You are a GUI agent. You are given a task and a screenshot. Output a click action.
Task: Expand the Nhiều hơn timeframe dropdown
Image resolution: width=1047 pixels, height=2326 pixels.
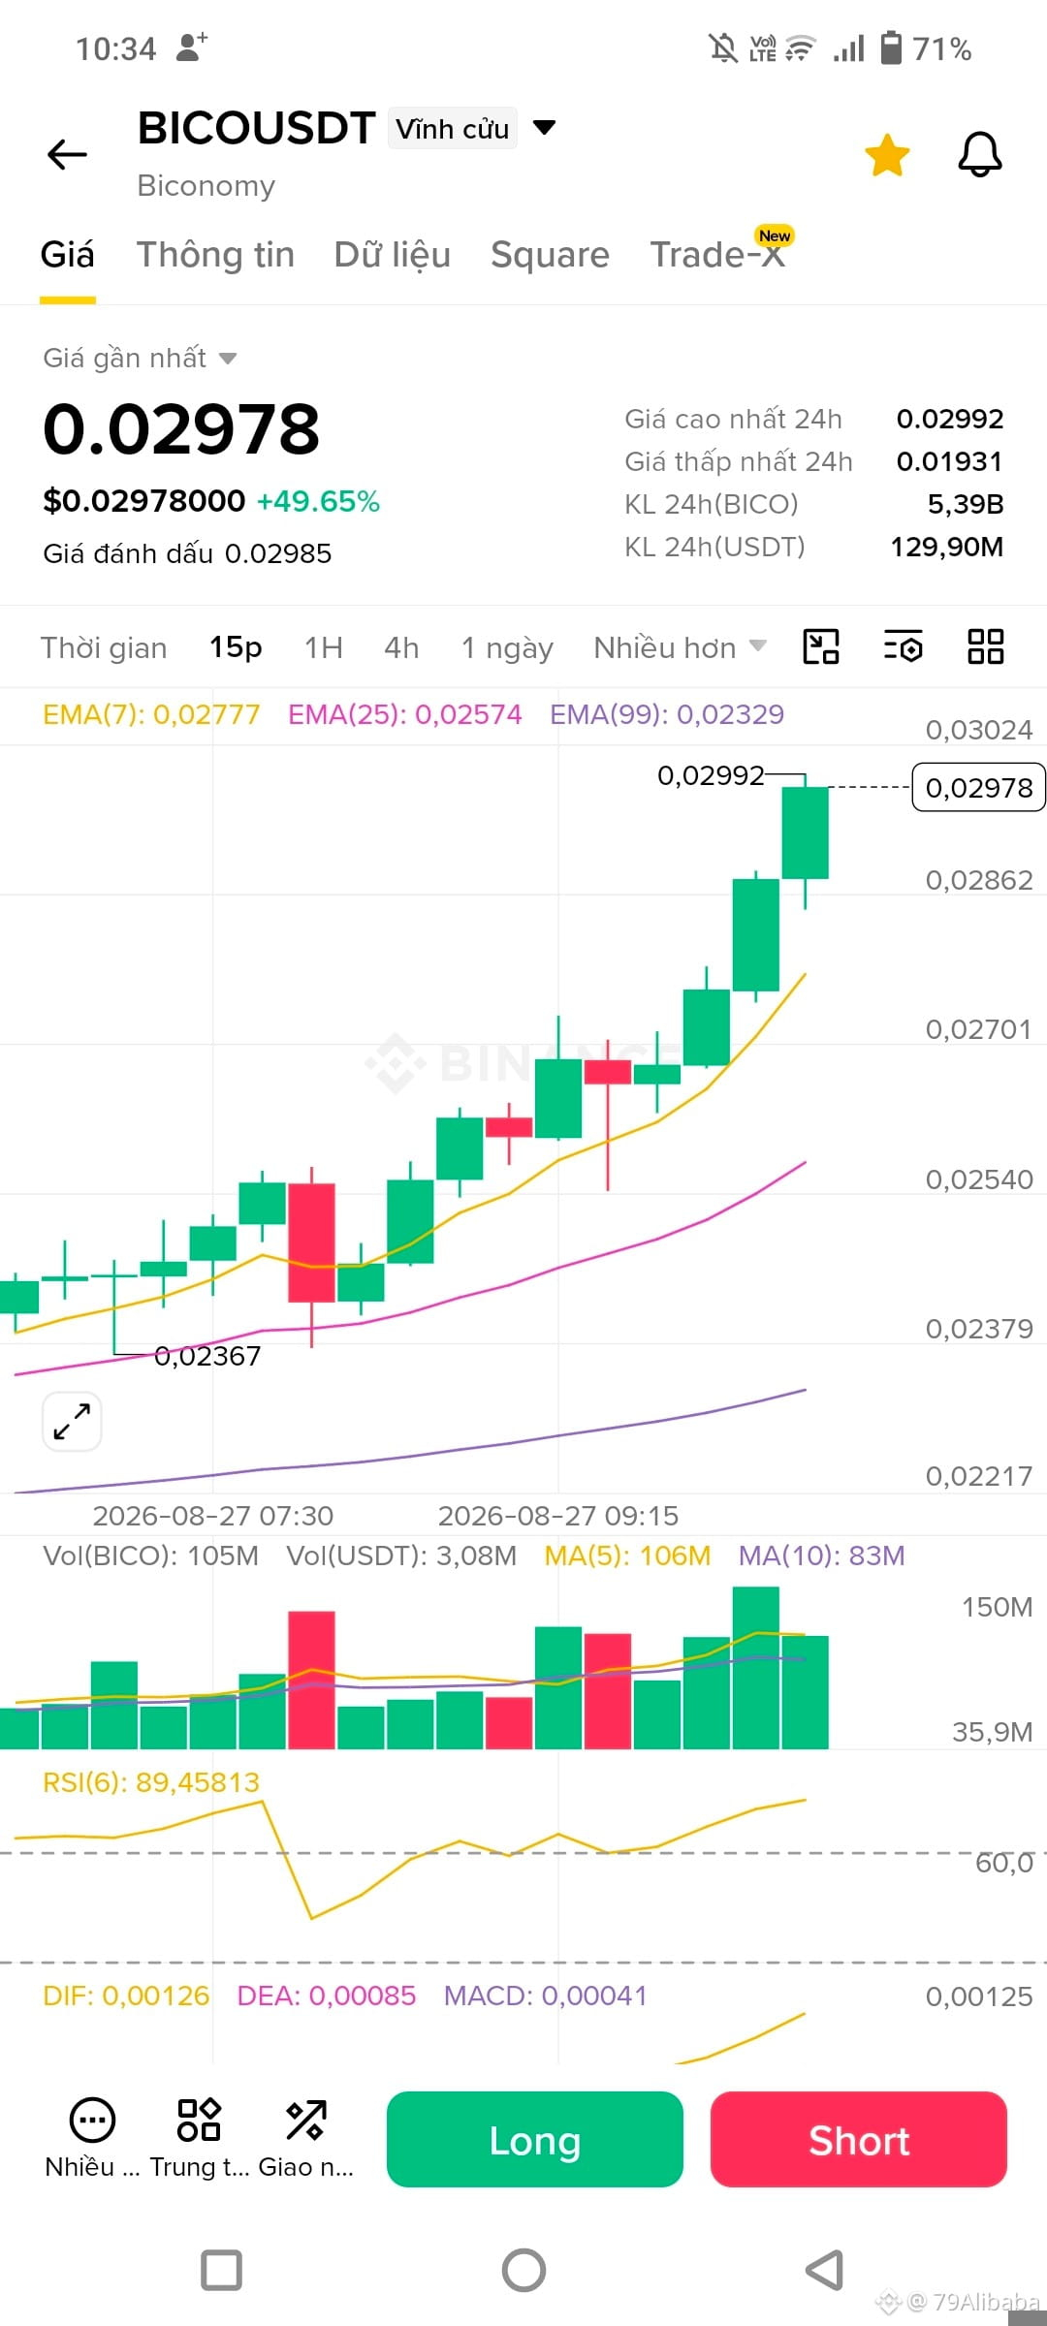point(680,647)
